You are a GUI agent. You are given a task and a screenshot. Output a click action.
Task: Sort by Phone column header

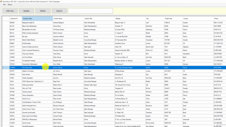tap(220, 19)
